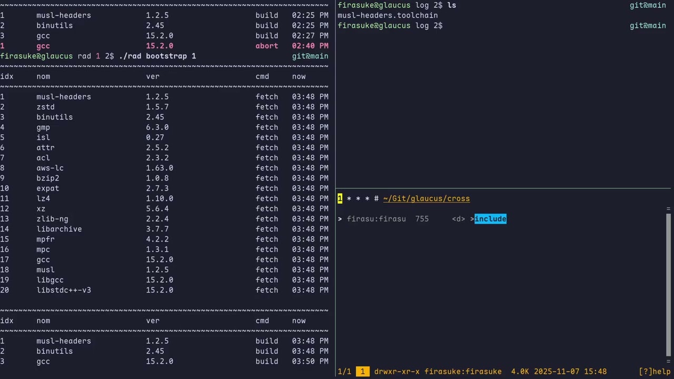Click the fetch status in the libgcc row
Viewport: 674px width, 379px height.
click(x=267, y=280)
